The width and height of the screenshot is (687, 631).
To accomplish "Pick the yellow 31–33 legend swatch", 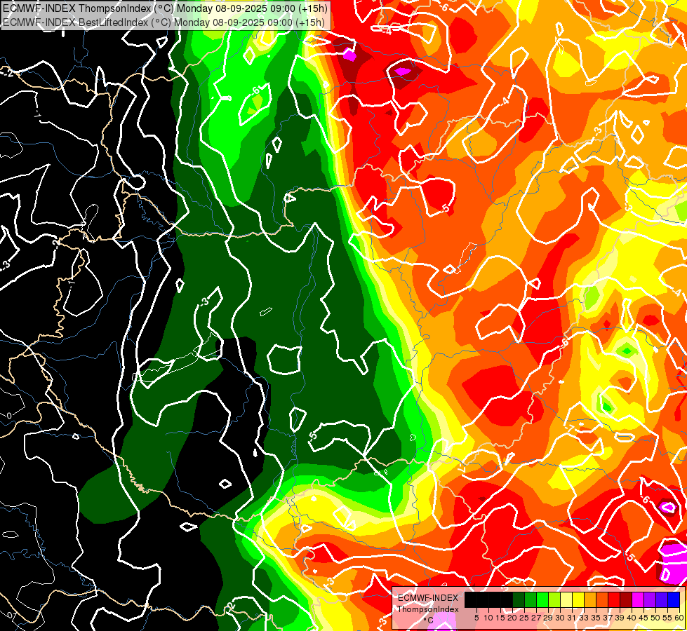I will (578, 599).
